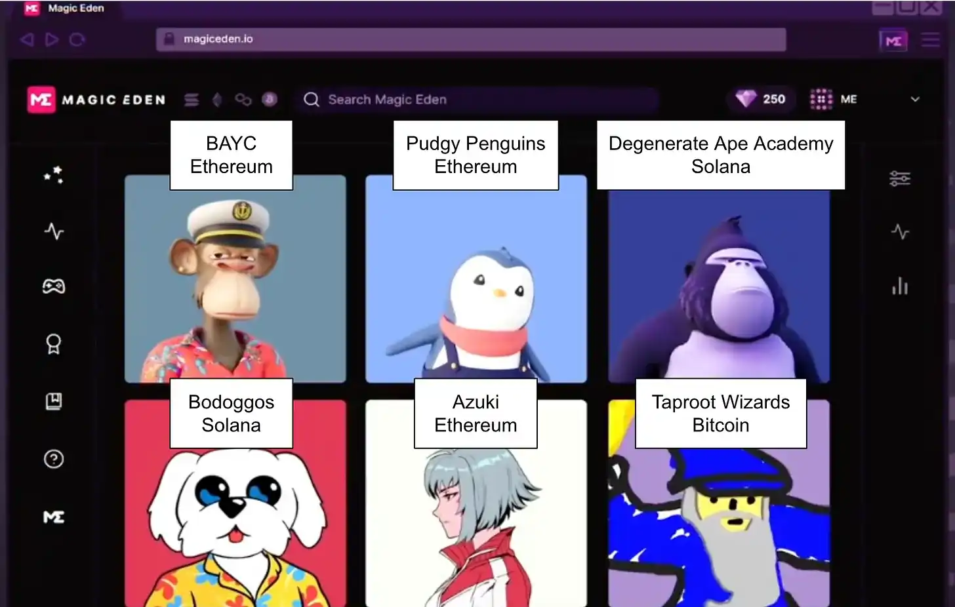
Task: Open the Pudgy Penguins NFT thumbnail
Action: point(476,282)
